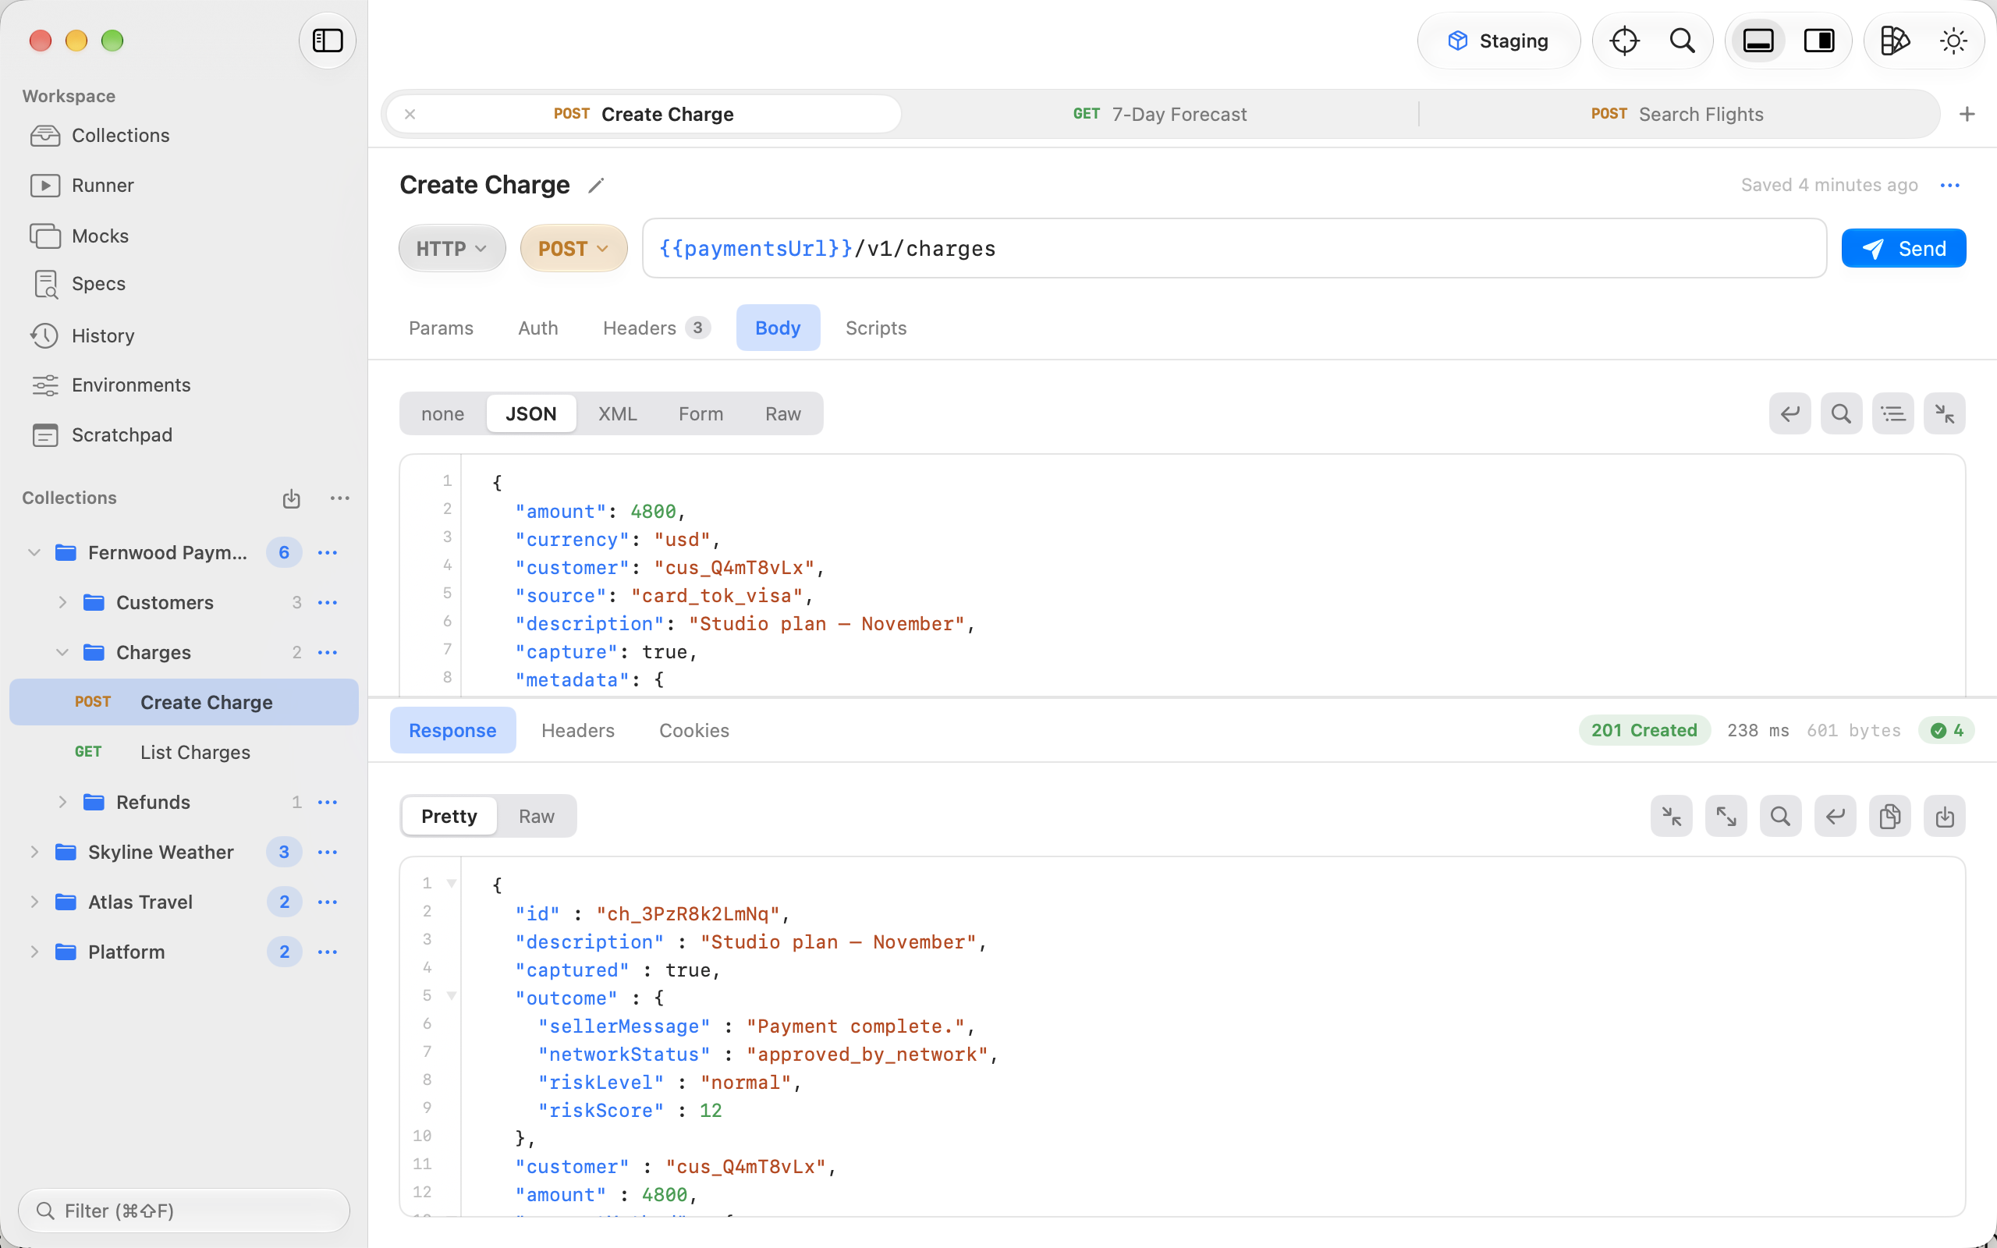Toggle the sidebar visibility icon
The width and height of the screenshot is (1997, 1248).
tap(328, 41)
